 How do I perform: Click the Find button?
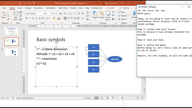coord(121,12)
